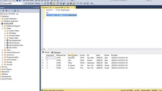The image size is (162, 91).
Task: Open Activity Monitor from Object Explorer toolbar
Action: pyautogui.click(x=18, y=11)
